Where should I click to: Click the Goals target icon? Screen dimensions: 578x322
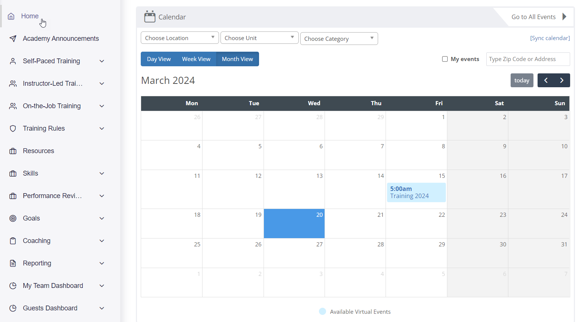click(13, 218)
